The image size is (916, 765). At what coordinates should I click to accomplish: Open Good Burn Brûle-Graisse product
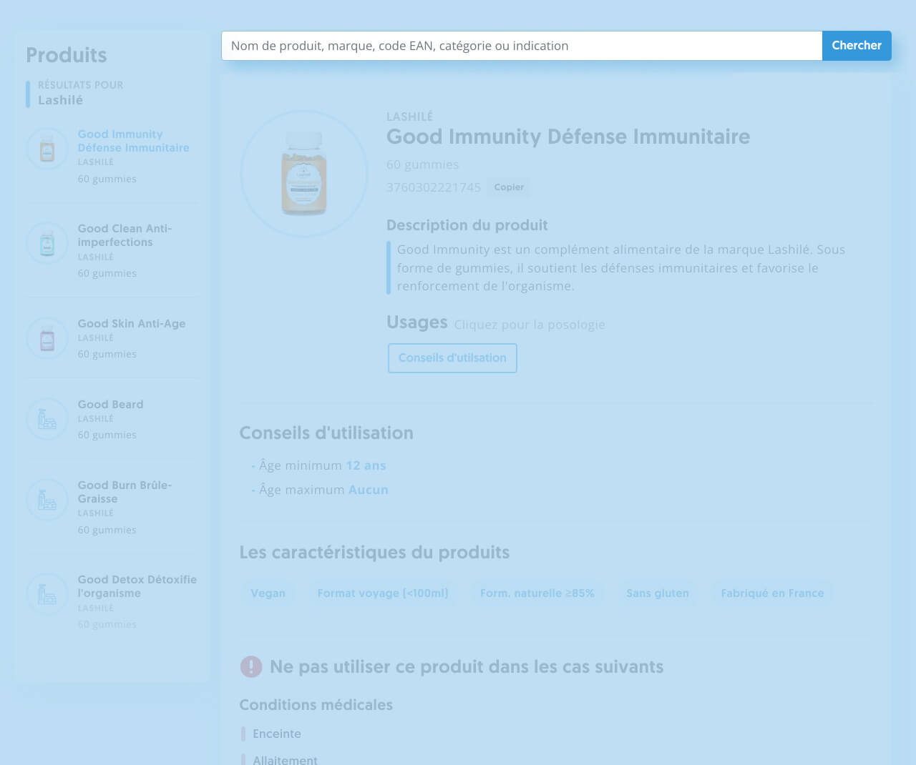click(125, 492)
